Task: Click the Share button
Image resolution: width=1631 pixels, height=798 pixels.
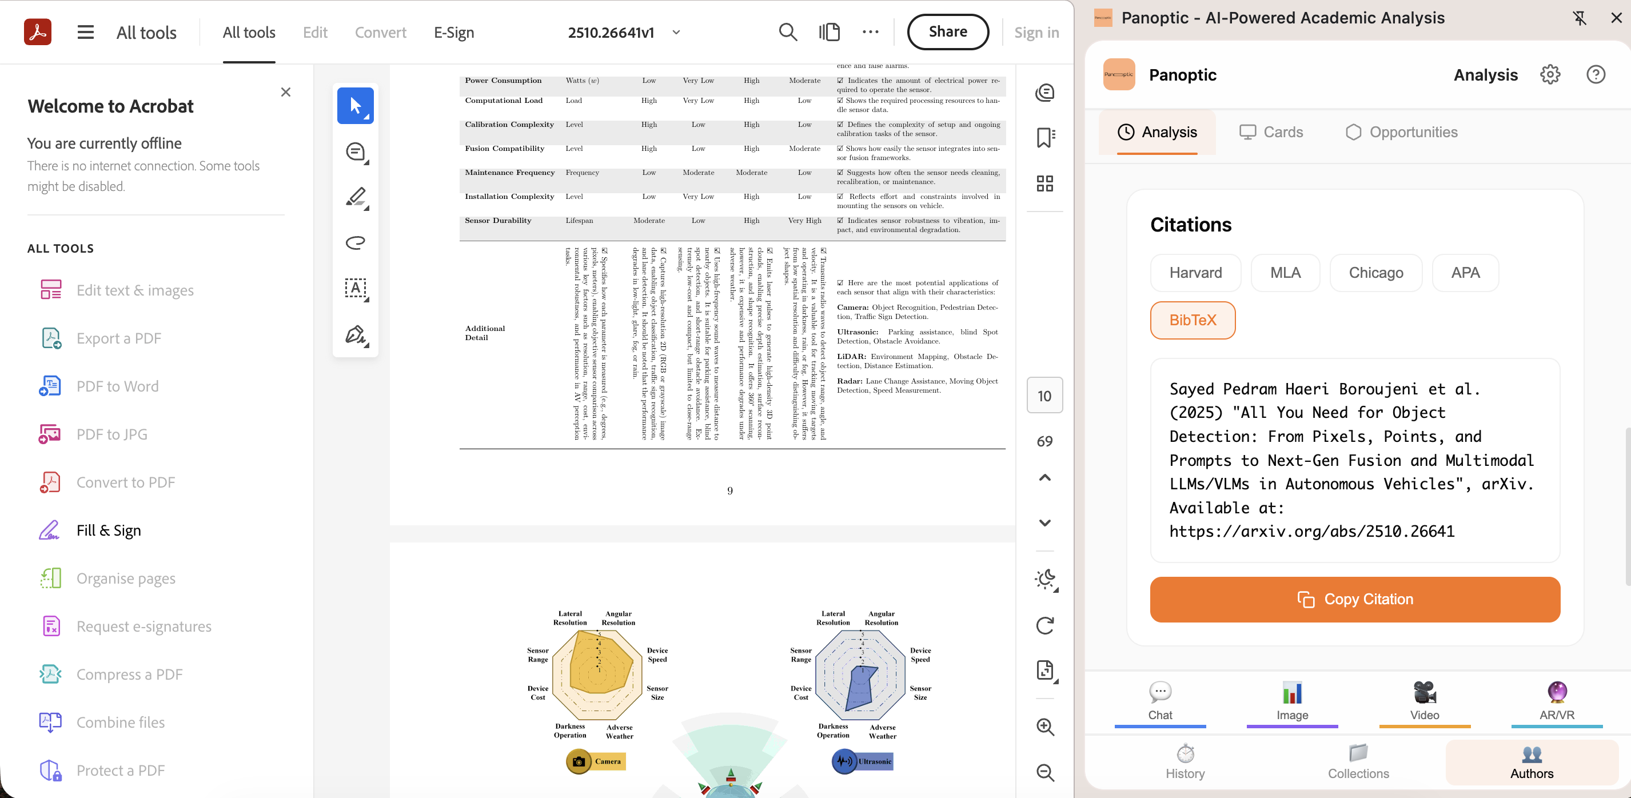Action: point(947,31)
